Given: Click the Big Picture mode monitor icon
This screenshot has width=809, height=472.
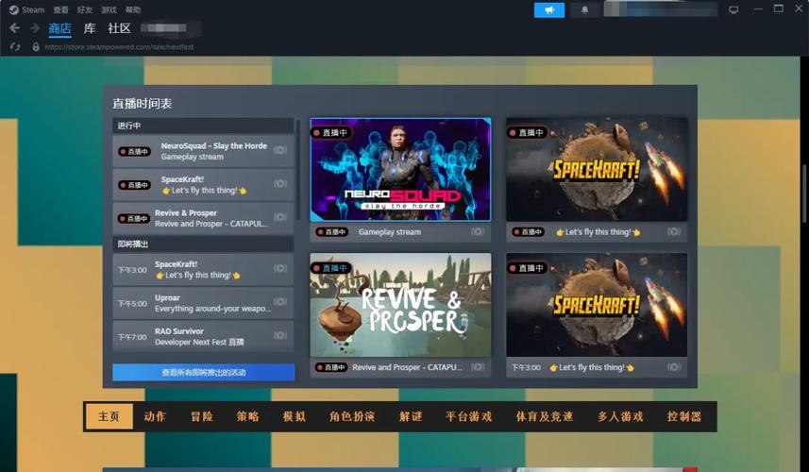Looking at the screenshot, I should 733,9.
